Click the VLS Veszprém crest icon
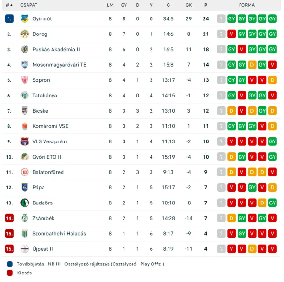The image size is (284, 282). pos(25,141)
